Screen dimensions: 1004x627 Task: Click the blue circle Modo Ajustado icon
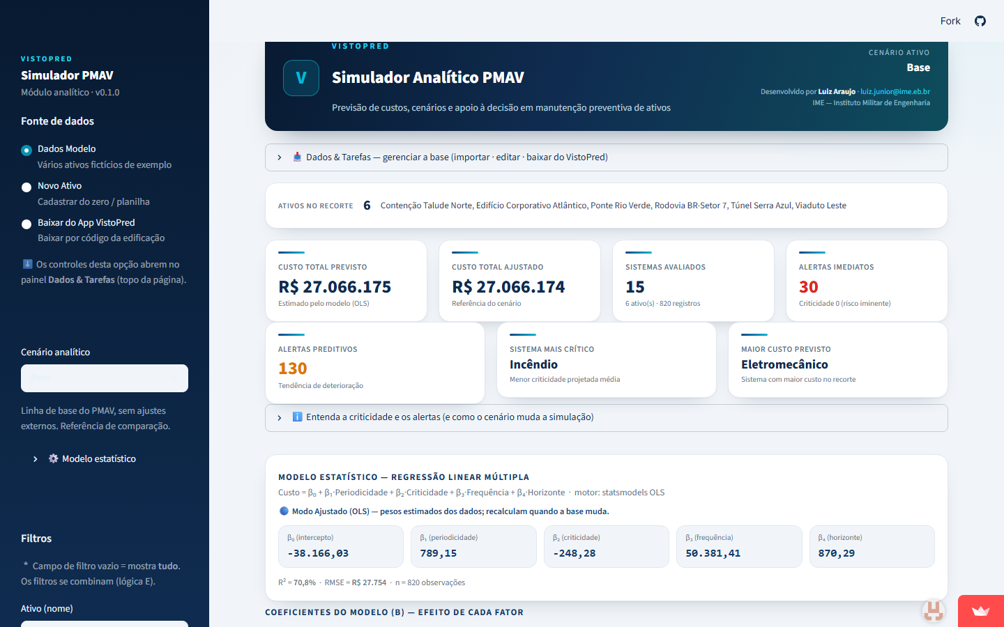coord(284,511)
